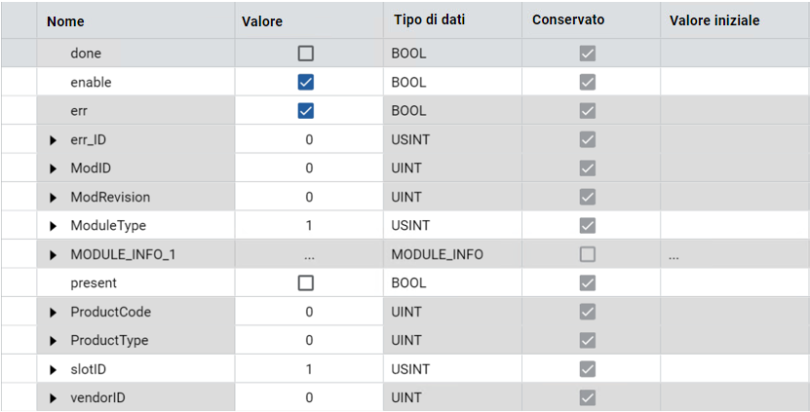Expand the MODULE_INFO_1 structure
The image size is (810, 412).
(53, 255)
